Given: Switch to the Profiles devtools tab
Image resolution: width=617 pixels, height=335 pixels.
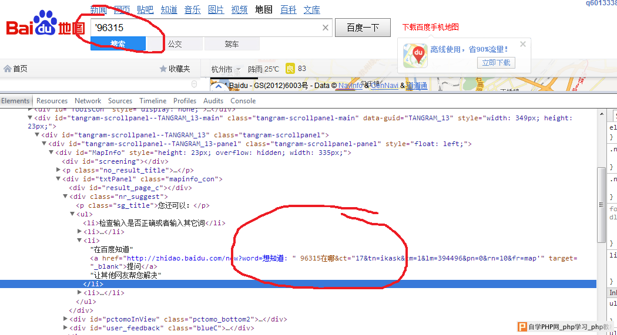Looking at the screenshot, I should coord(185,101).
